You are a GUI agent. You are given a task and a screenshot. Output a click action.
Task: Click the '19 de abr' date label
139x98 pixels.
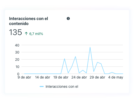pyautogui.click(x=61, y=77)
